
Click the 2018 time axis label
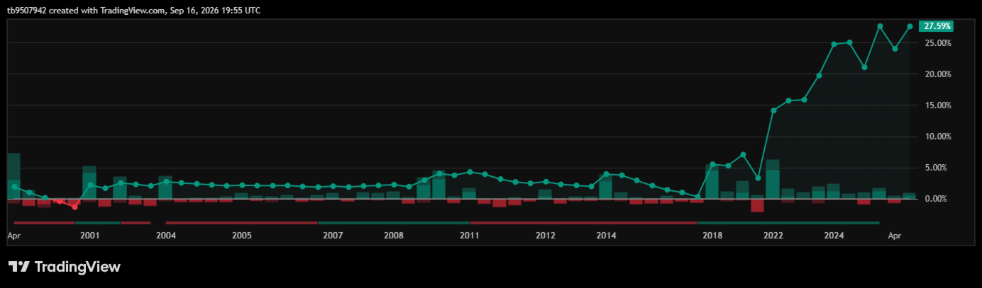click(712, 236)
